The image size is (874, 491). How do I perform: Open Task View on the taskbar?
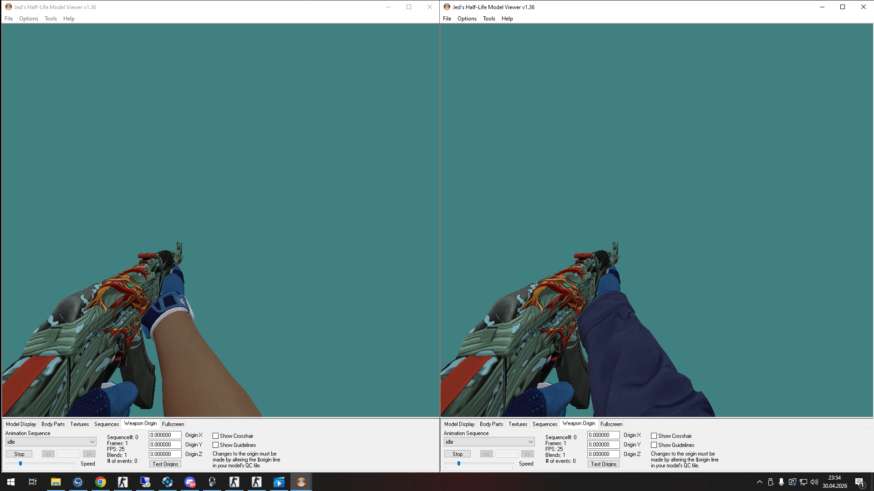tap(33, 482)
